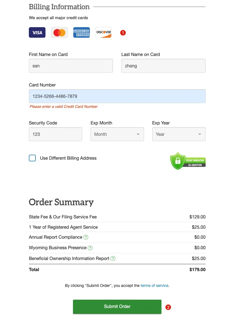Click the Mastercard logo icon

pos(59,32)
